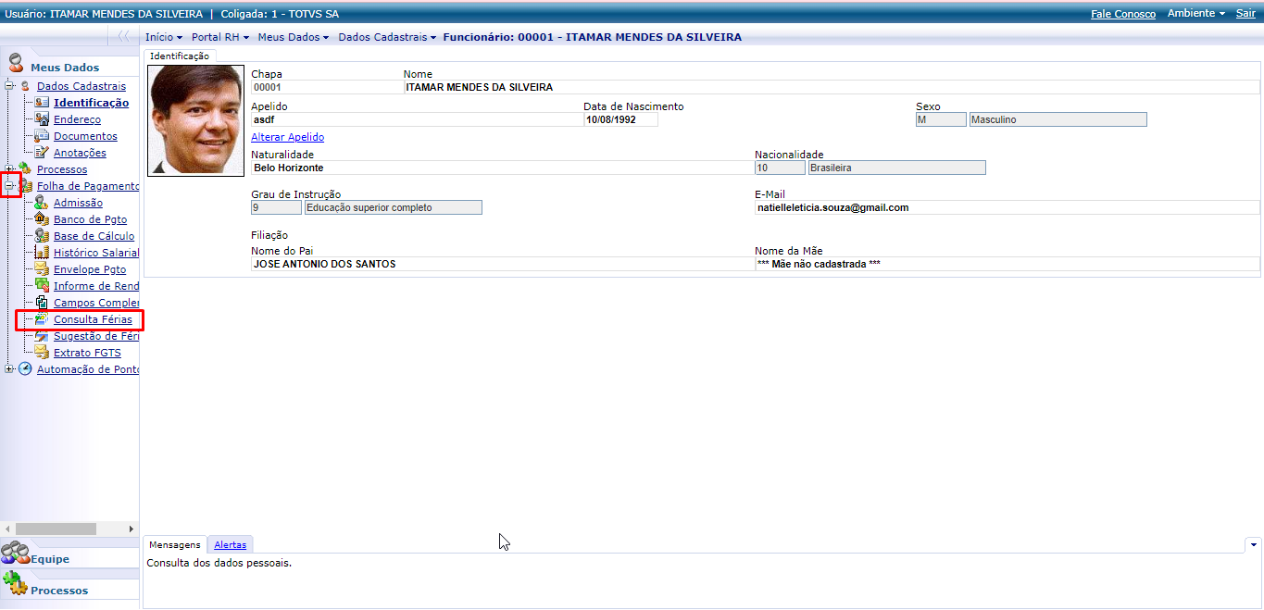This screenshot has width=1264, height=610.
Task: Click the Banco de Pgto icon
Action: (x=42, y=219)
